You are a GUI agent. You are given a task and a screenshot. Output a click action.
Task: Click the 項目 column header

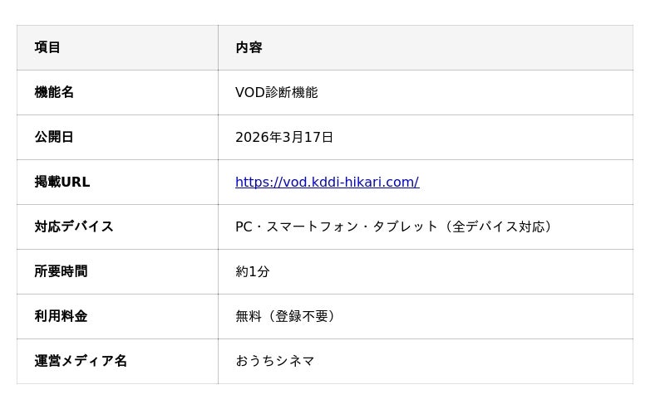click(x=47, y=47)
